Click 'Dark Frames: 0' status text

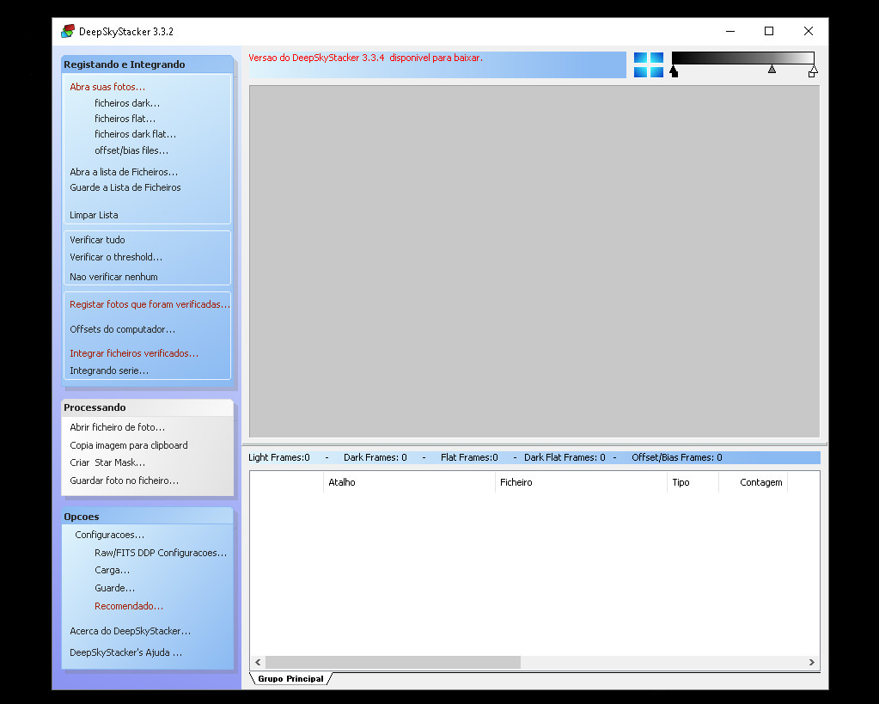pos(375,458)
